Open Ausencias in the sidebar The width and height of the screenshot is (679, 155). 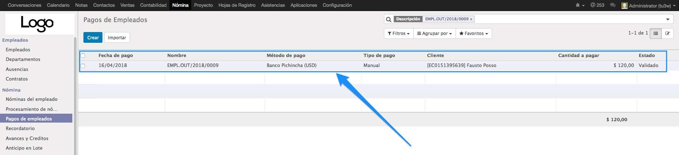pyautogui.click(x=17, y=69)
